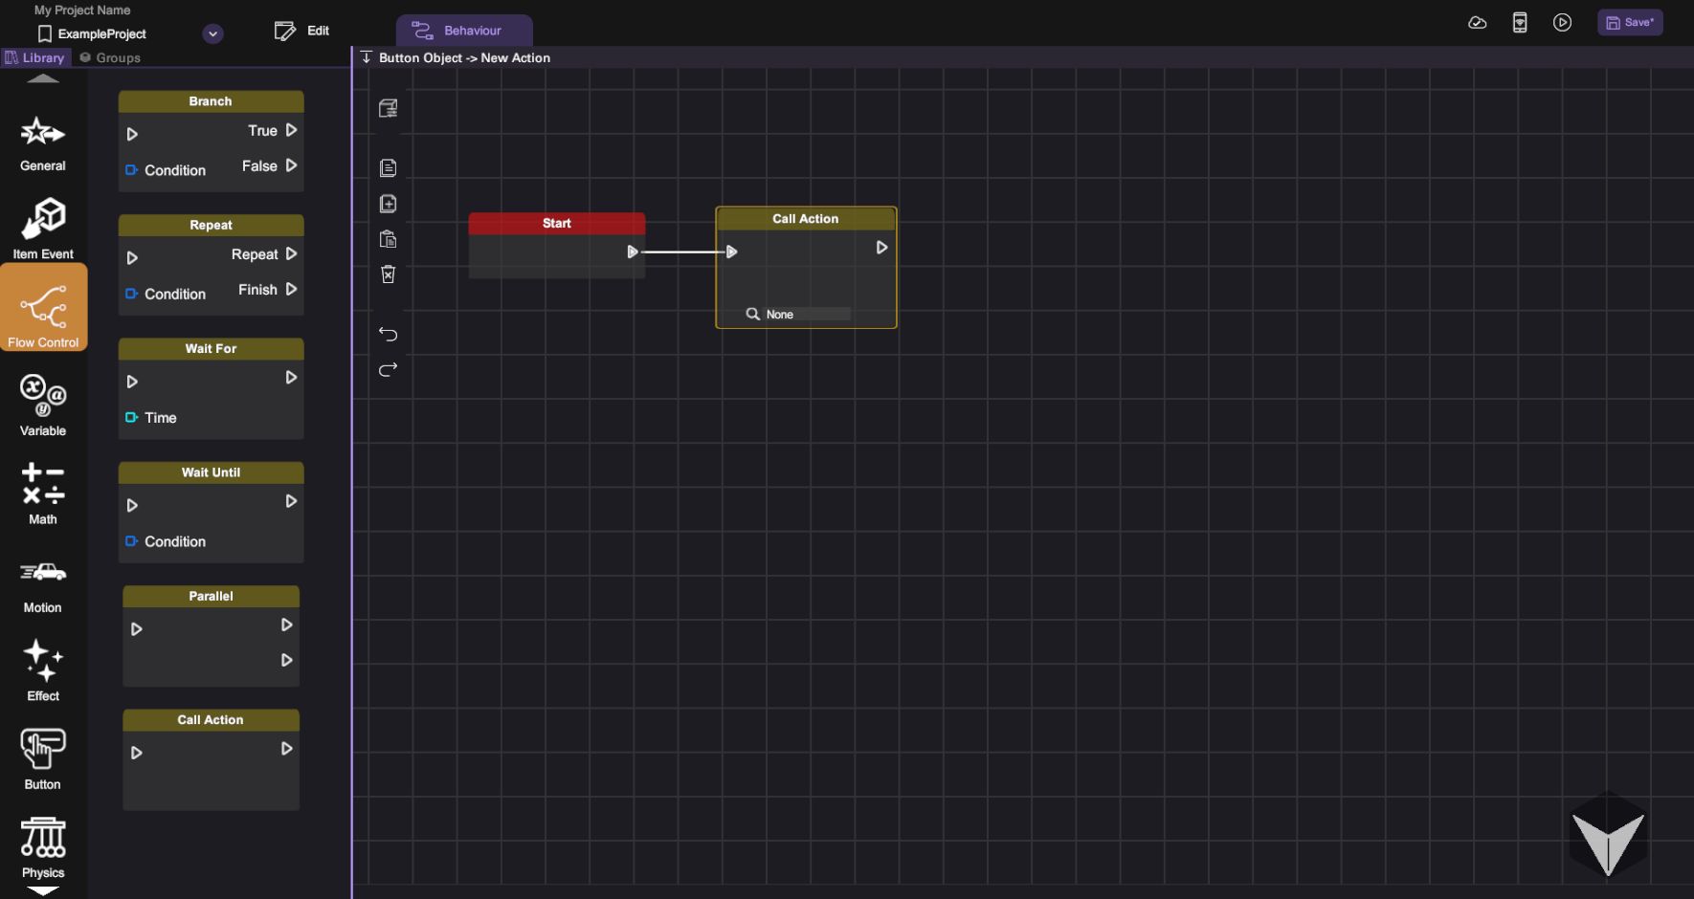Image resolution: width=1694 pixels, height=899 pixels.
Task: Click the undo arrow icon
Action: [x=388, y=334]
